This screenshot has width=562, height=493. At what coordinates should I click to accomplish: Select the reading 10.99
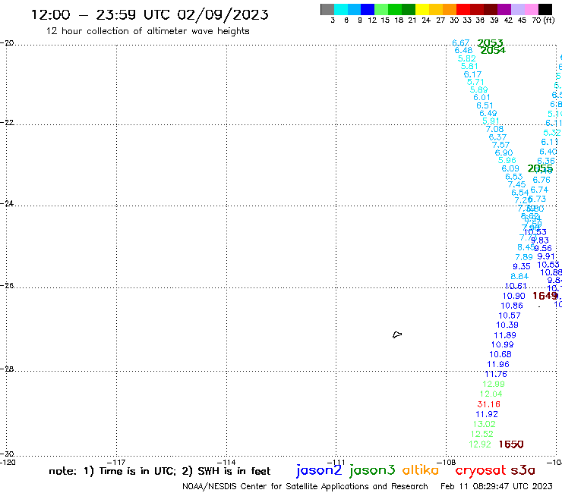click(502, 345)
